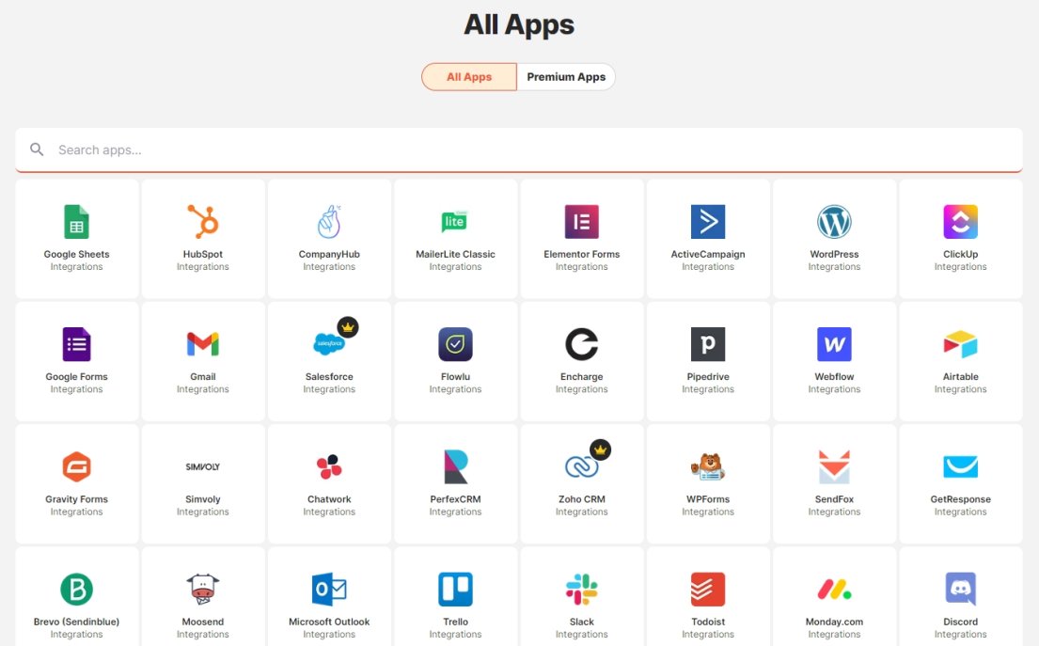Click the Gravity Forms name label
1039x646 pixels.
[76, 499]
